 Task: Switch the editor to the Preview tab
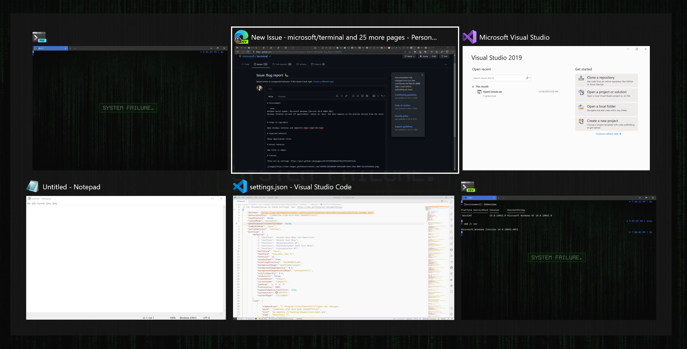(282, 97)
